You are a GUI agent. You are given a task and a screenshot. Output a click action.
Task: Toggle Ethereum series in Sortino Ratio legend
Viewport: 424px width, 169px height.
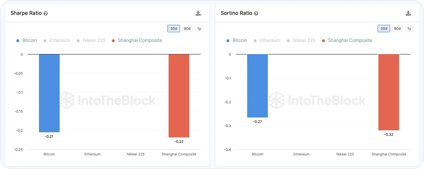(267, 40)
